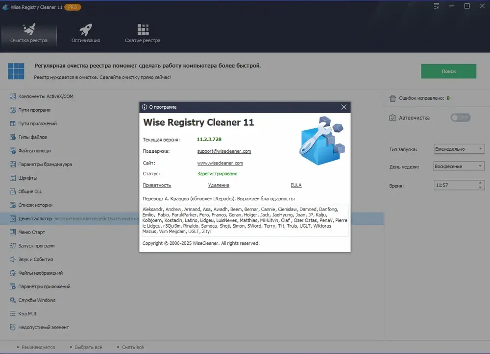The height and width of the screenshot is (354, 490).
Task: Open the Сжатие реестра tab
Action: tap(143, 34)
